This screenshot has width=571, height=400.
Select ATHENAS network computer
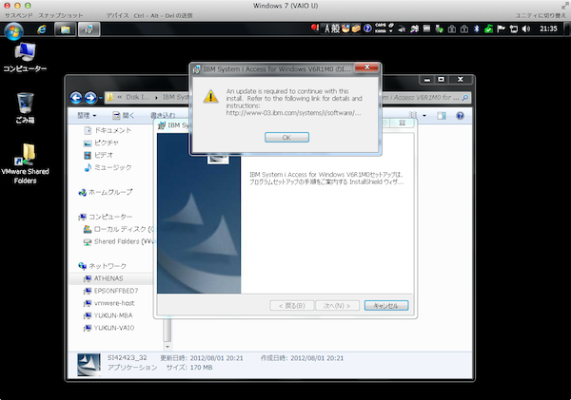104,278
